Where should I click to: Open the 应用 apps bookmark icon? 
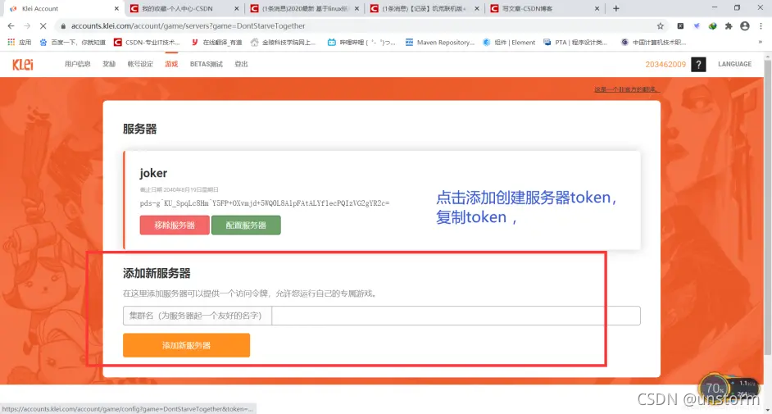[19, 43]
